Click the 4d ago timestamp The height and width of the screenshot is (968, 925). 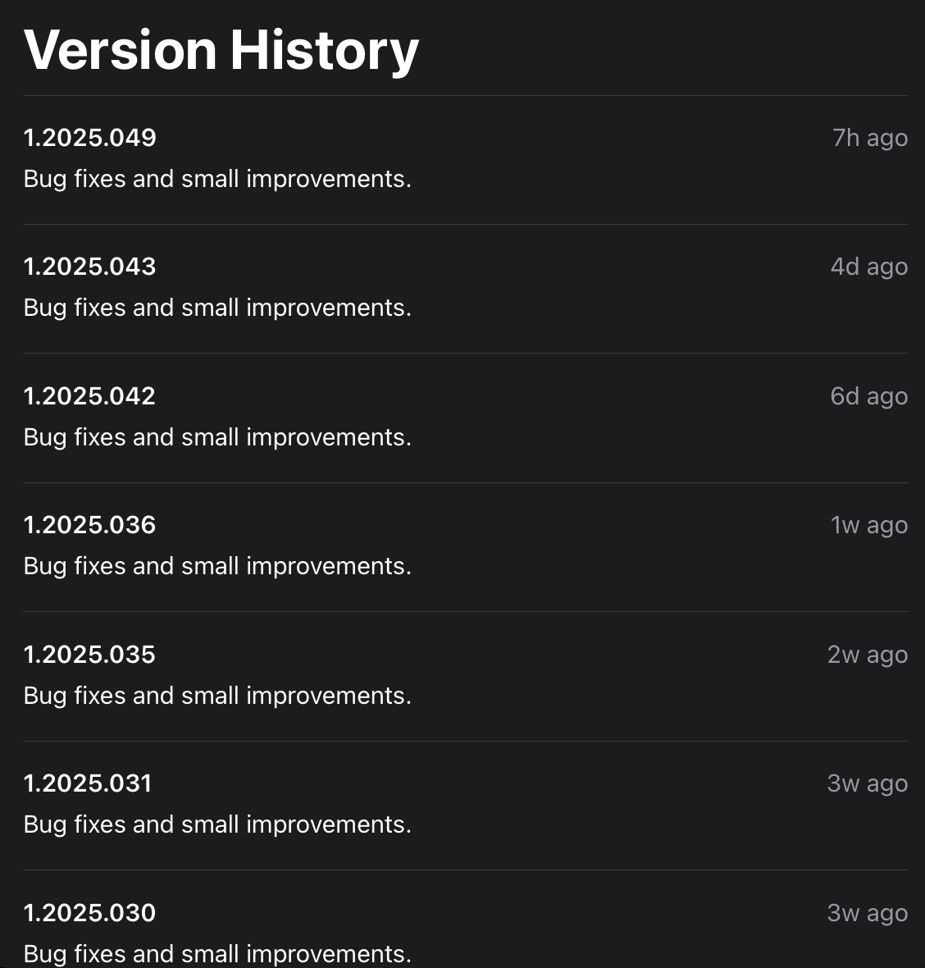click(868, 267)
